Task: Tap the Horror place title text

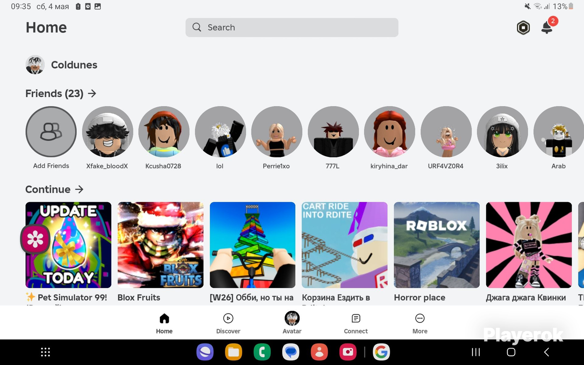Action: [x=420, y=297]
